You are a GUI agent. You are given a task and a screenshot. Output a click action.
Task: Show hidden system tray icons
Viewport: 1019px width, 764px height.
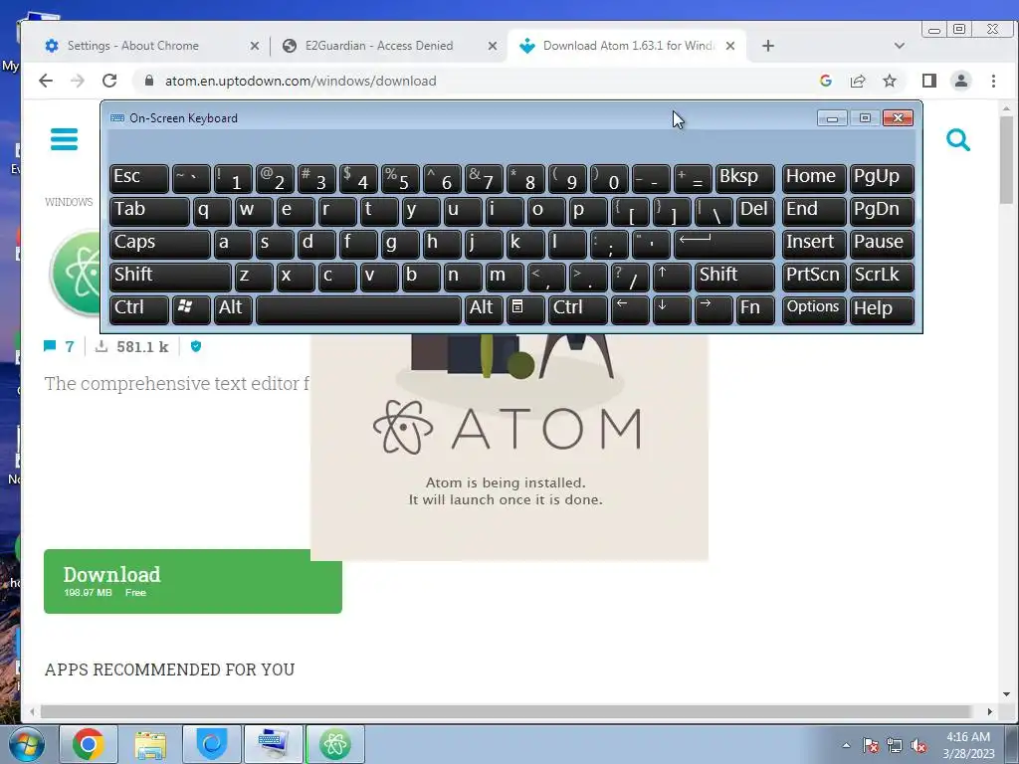tap(846, 745)
